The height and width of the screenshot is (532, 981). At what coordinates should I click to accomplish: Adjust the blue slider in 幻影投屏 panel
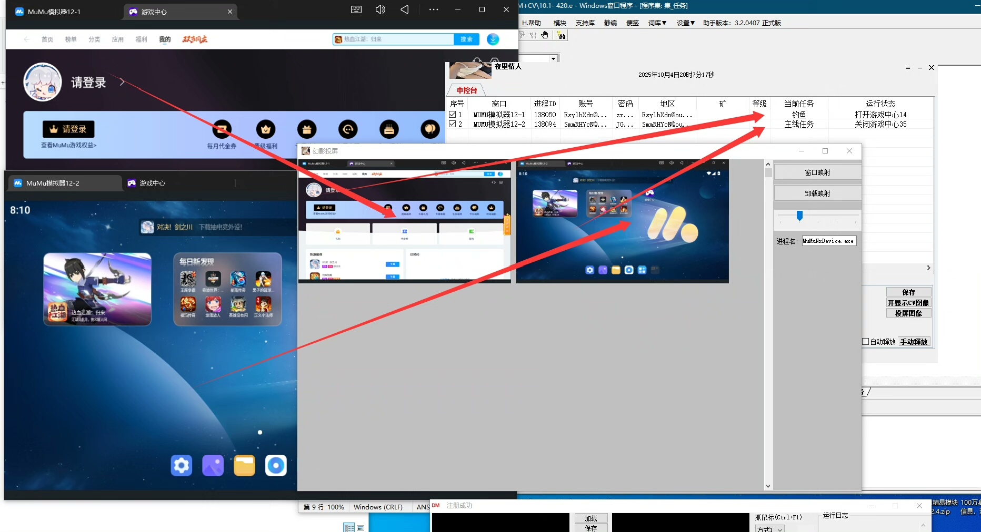(799, 216)
